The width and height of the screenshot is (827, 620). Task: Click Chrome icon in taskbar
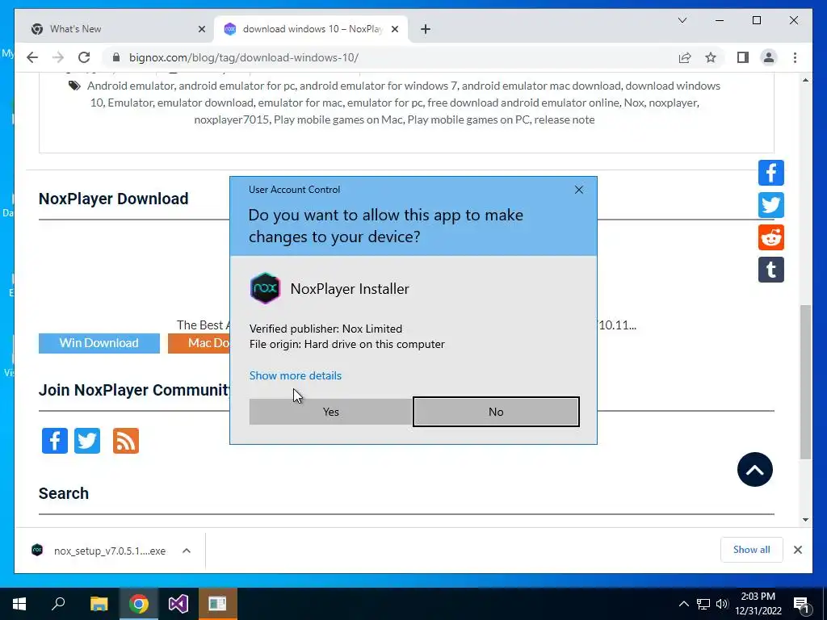coord(139,604)
